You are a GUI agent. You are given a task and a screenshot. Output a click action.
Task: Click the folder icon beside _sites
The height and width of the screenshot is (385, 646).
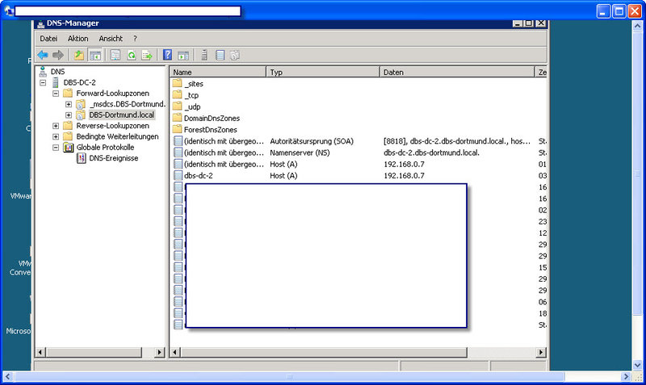(177, 84)
